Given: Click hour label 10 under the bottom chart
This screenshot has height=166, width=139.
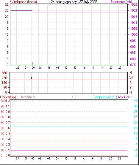Looking at the screenshot, I should tap(66, 159).
